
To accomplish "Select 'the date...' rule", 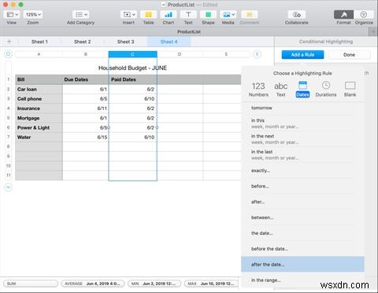I will [x=303, y=233].
